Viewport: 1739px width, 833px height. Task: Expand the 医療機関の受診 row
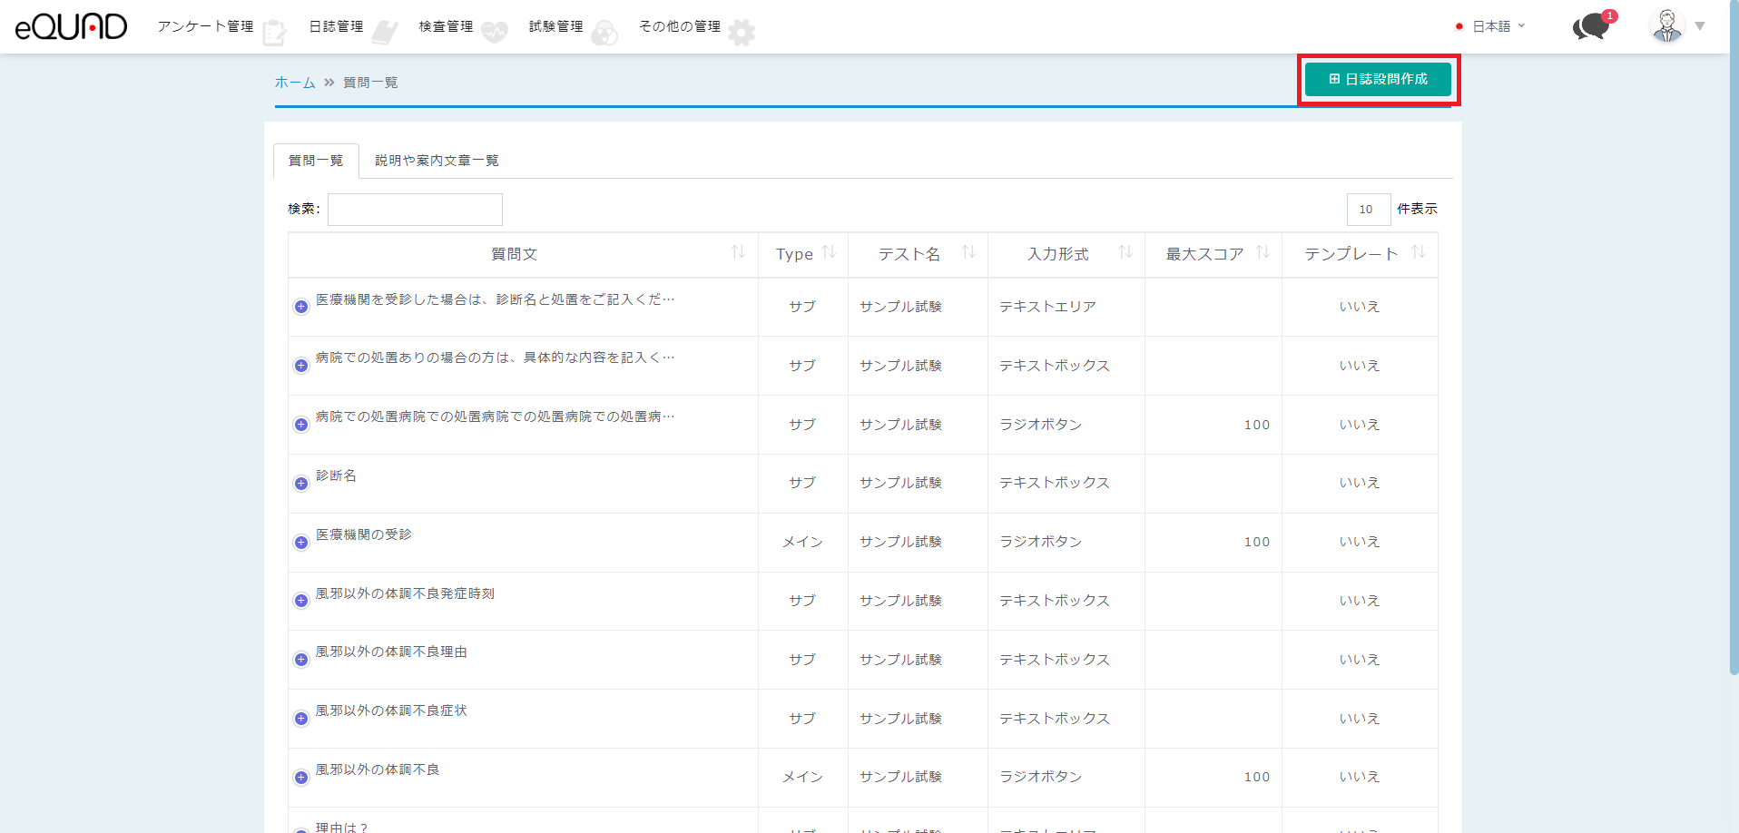click(301, 543)
